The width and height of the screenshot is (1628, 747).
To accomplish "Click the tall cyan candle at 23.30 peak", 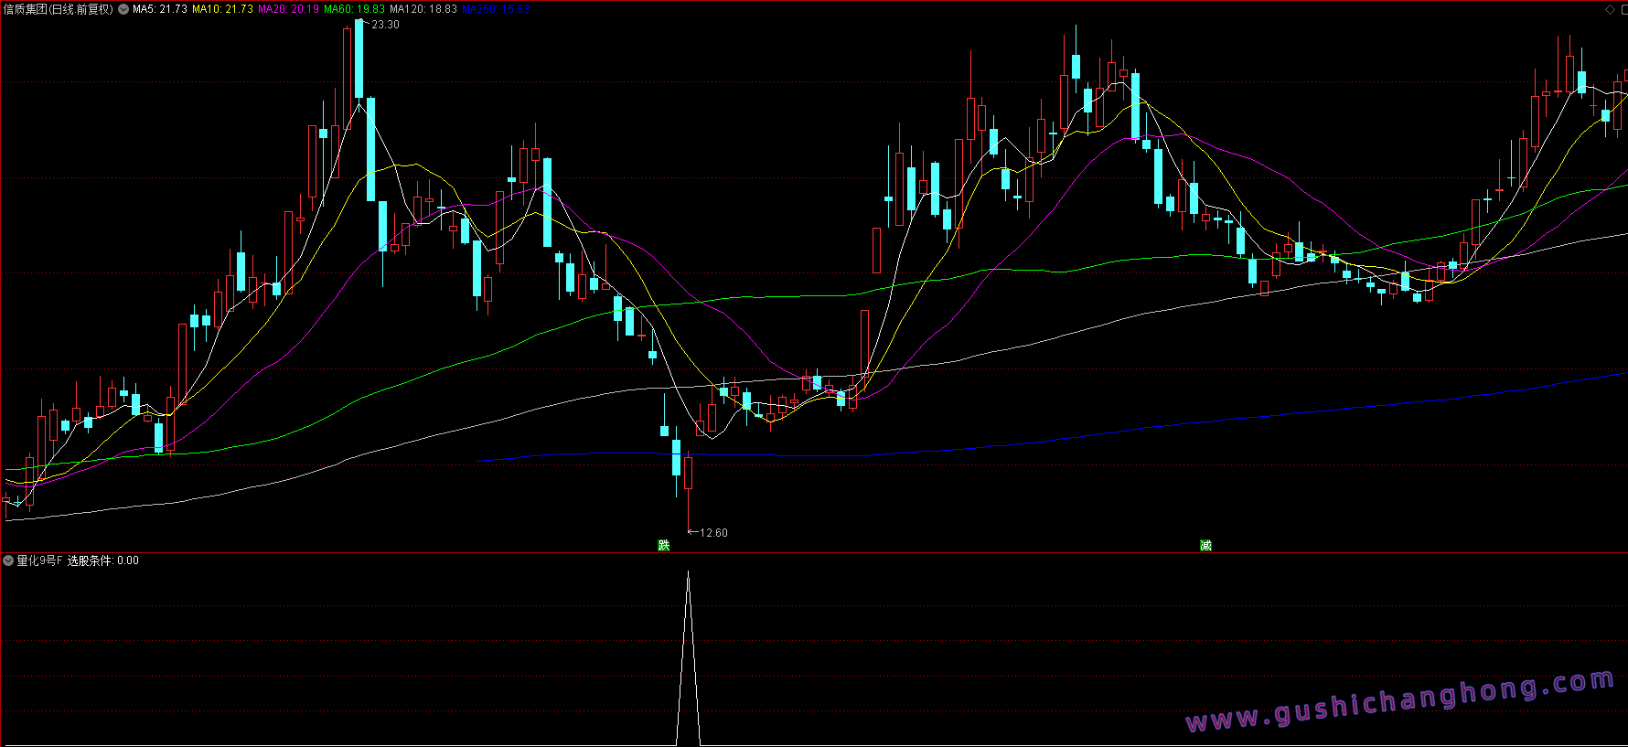I will 359,59.
